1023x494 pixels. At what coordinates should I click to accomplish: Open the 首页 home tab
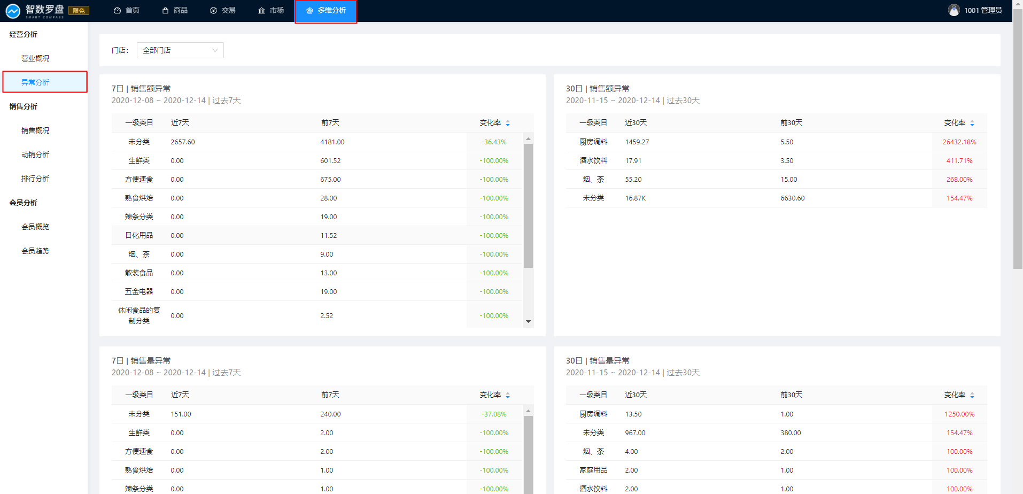127,11
